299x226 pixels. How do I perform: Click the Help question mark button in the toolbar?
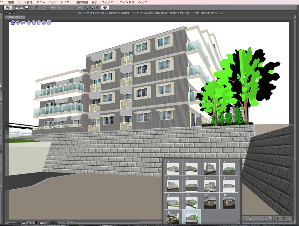tap(106, 7)
